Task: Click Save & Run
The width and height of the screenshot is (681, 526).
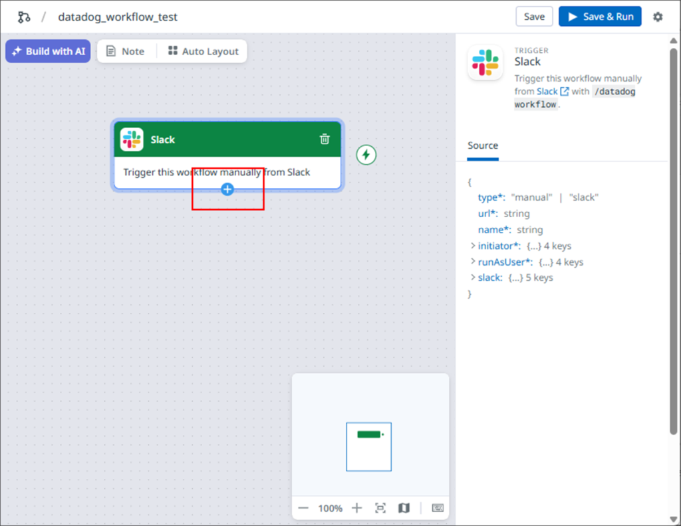Action: click(600, 17)
